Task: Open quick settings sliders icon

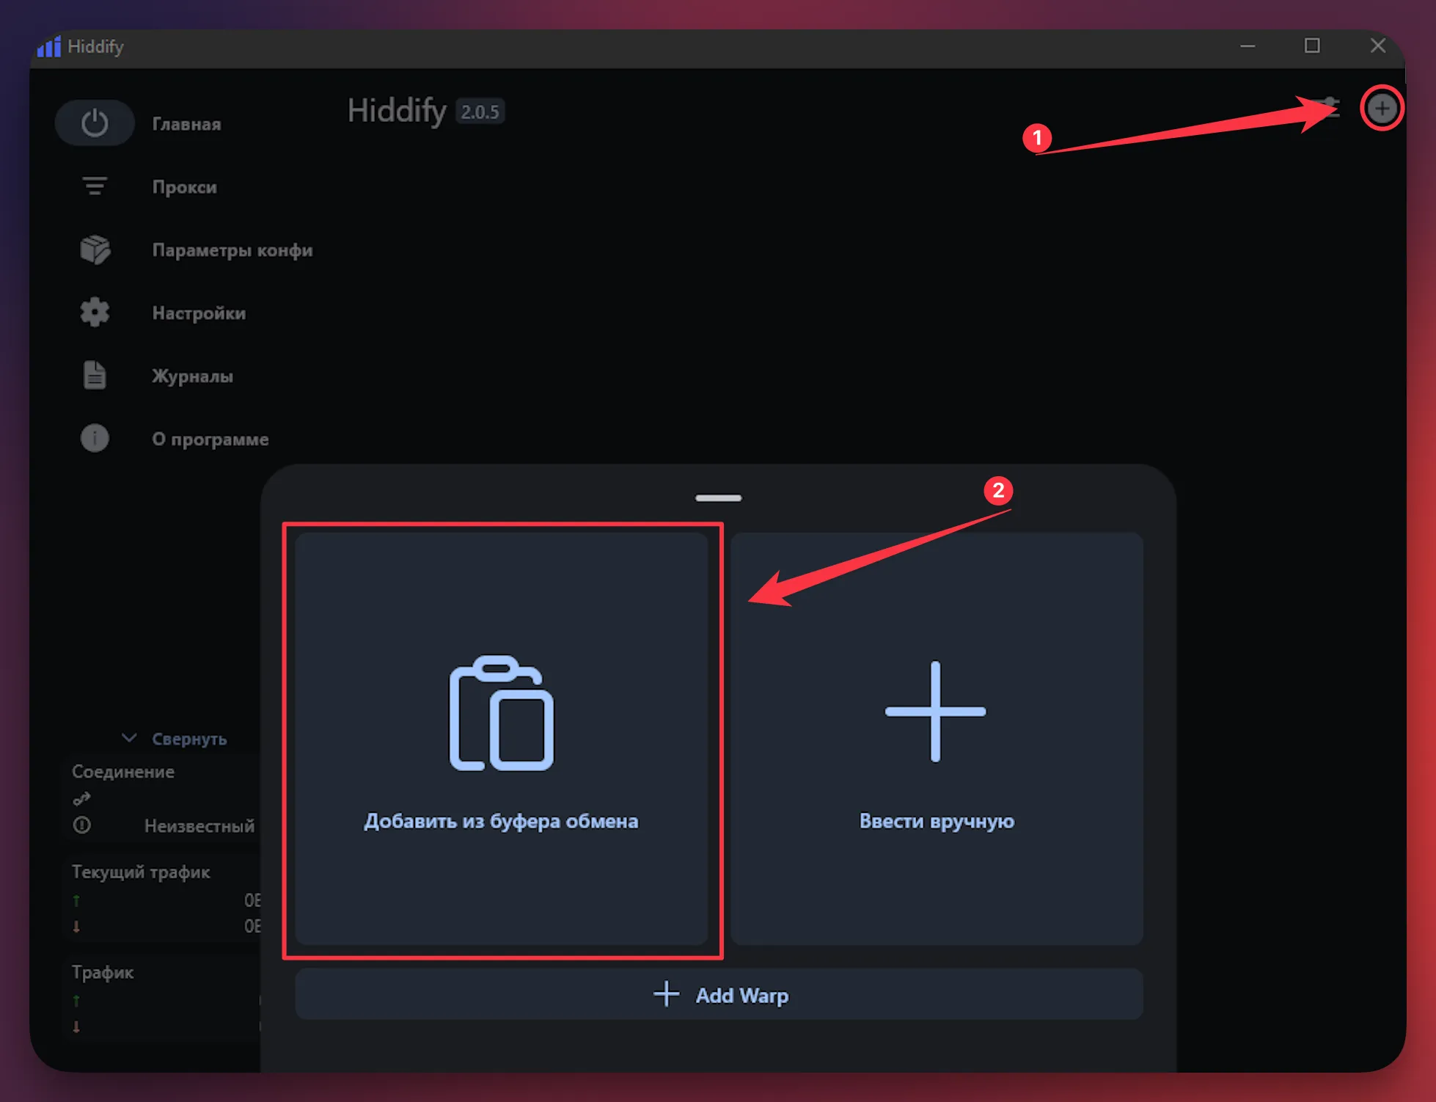Action: pyautogui.click(x=1329, y=109)
